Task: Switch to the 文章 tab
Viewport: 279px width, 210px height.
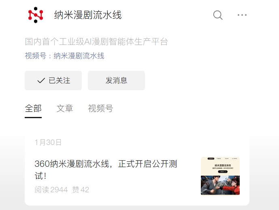Action: coord(65,108)
